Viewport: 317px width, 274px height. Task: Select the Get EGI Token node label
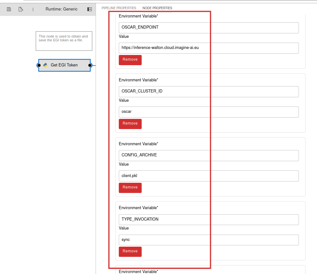click(x=64, y=65)
